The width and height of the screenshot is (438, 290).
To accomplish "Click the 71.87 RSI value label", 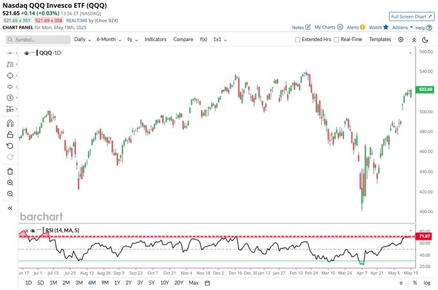I will pos(424,237).
